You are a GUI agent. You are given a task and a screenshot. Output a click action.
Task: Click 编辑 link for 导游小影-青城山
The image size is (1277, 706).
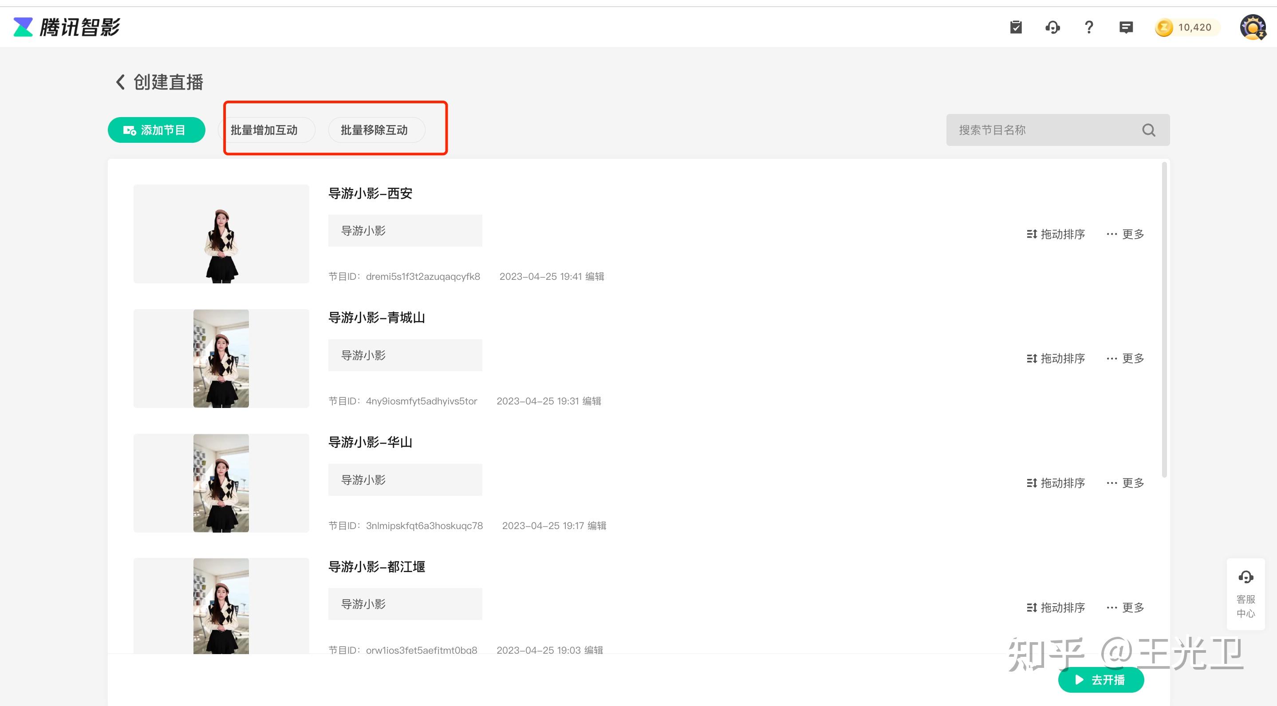[x=592, y=401]
